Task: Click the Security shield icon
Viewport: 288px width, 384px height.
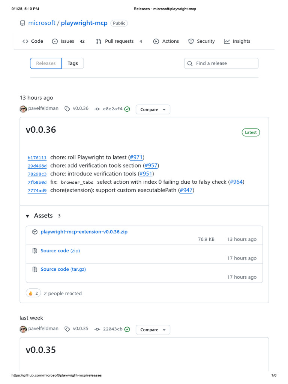Action: (x=191, y=41)
